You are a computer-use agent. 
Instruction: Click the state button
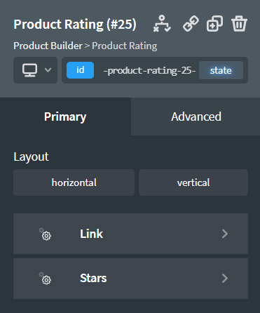point(221,70)
